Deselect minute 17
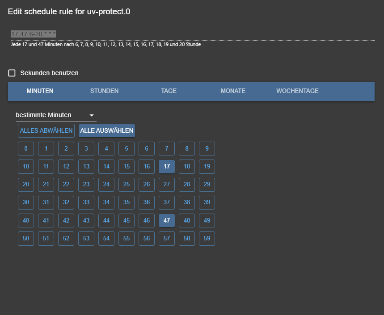 [167, 166]
